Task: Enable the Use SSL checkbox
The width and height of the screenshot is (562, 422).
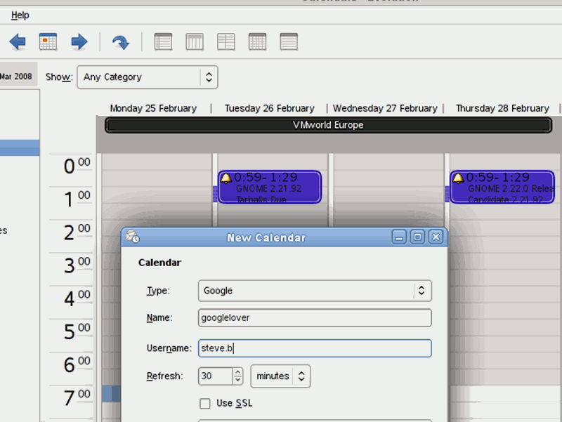Action: [205, 403]
